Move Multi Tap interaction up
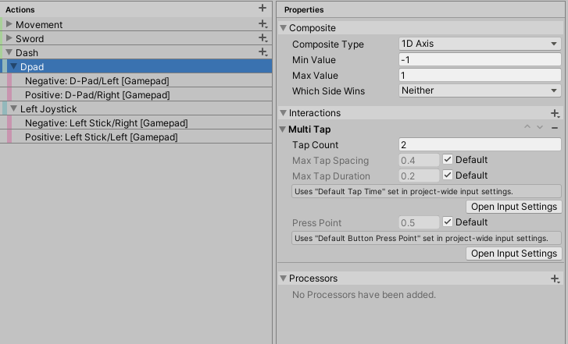This screenshot has height=344, width=568. click(x=528, y=128)
